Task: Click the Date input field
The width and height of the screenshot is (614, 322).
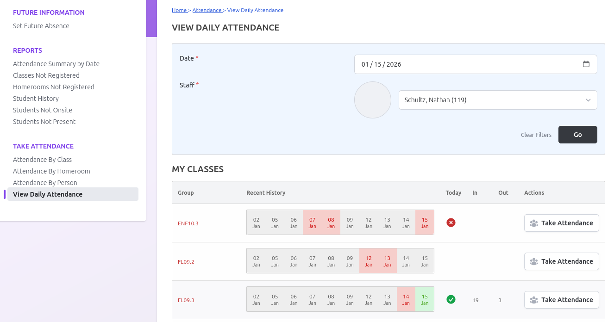Action: point(463,64)
